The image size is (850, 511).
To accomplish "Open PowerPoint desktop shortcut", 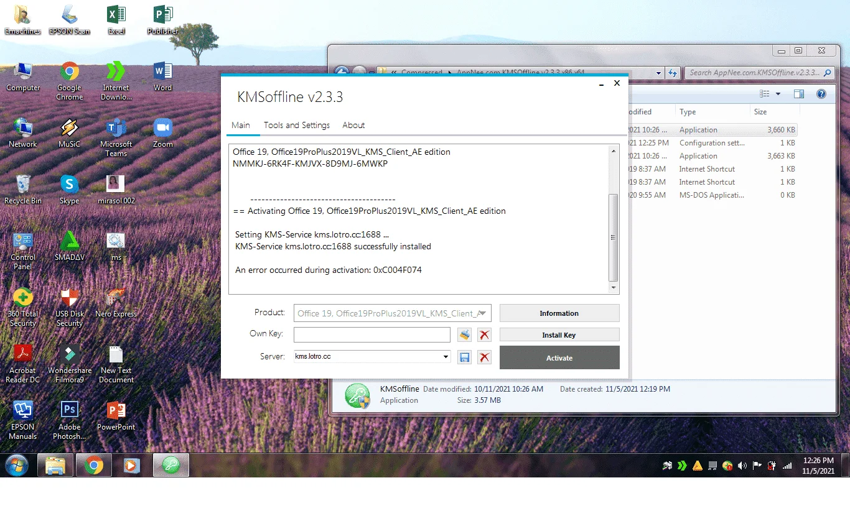I will pyautogui.click(x=116, y=416).
